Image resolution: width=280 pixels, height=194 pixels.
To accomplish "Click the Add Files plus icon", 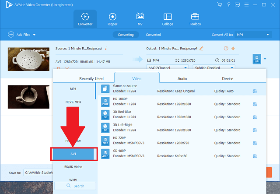I will (11, 35).
